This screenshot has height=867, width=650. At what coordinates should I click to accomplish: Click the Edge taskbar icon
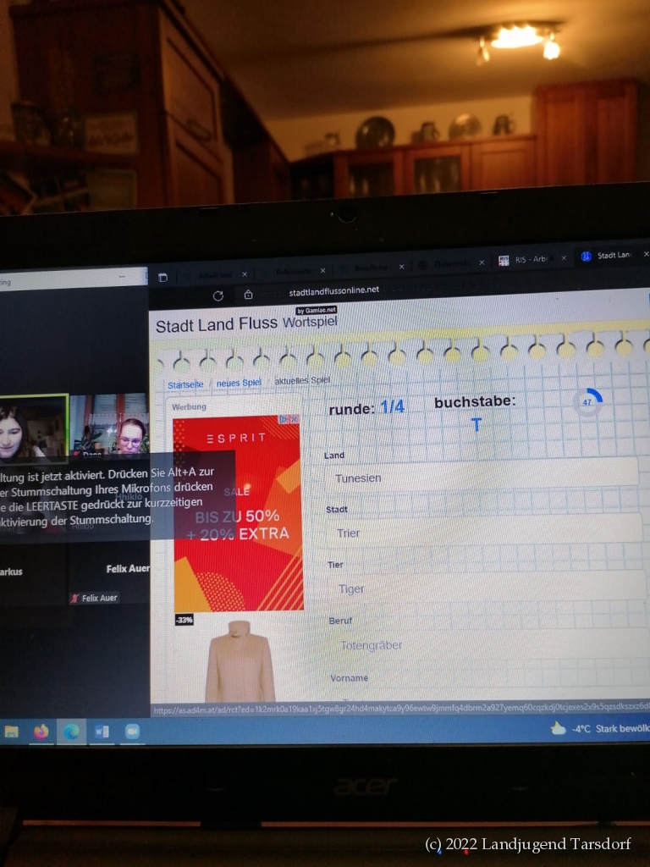click(x=71, y=732)
